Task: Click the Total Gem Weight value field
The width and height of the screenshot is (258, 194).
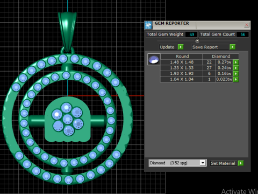Action: (x=191, y=34)
